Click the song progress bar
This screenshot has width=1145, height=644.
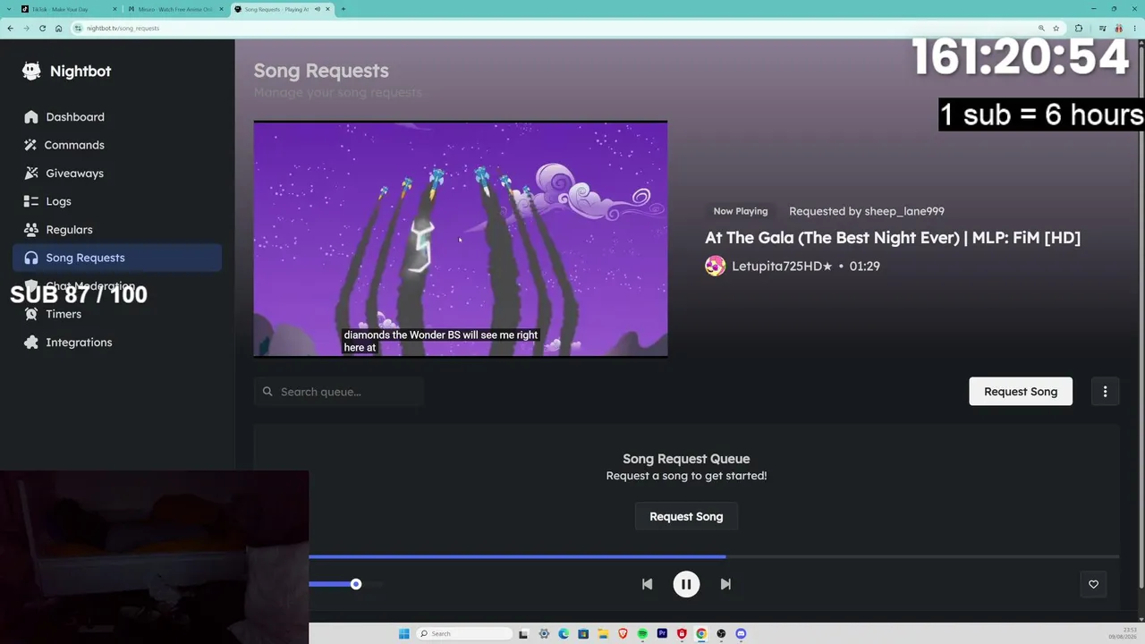(x=714, y=557)
